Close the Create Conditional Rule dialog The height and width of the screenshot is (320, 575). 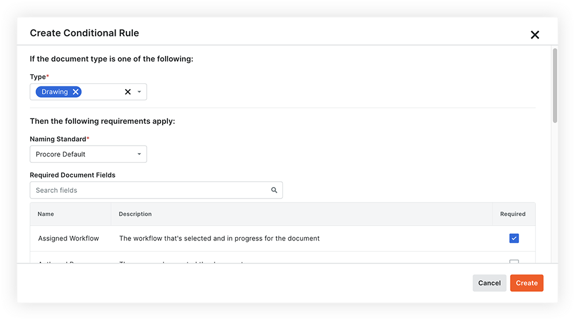535,35
